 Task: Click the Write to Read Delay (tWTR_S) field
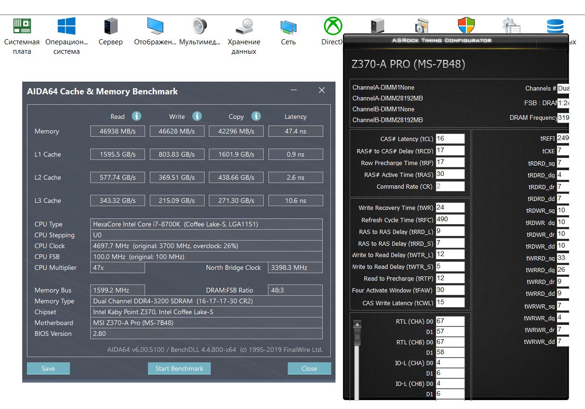coord(450,267)
